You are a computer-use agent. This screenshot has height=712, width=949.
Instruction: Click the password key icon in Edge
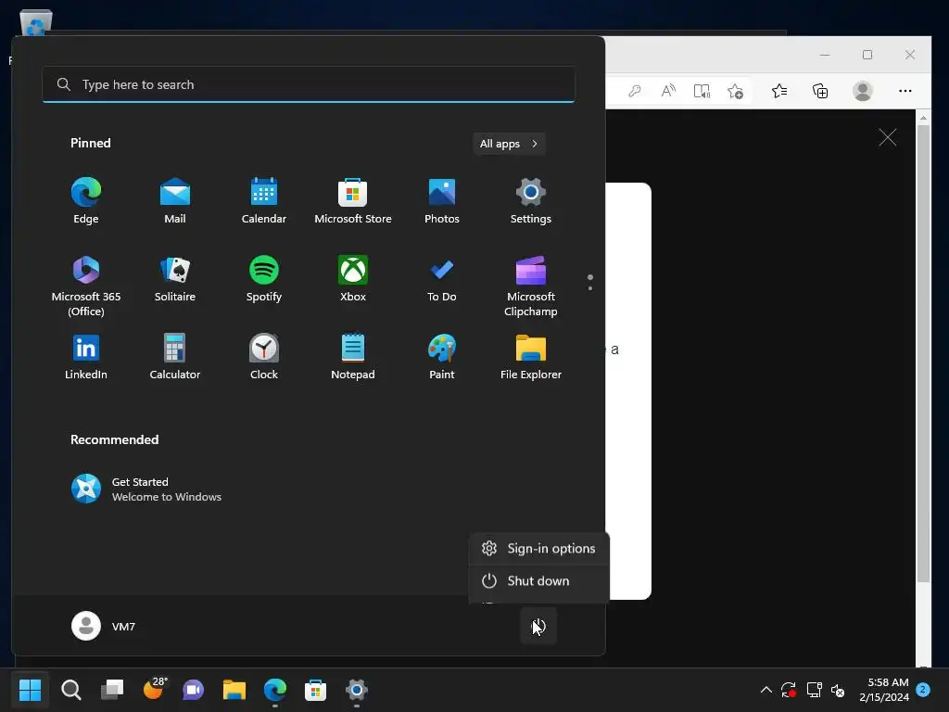(x=634, y=91)
